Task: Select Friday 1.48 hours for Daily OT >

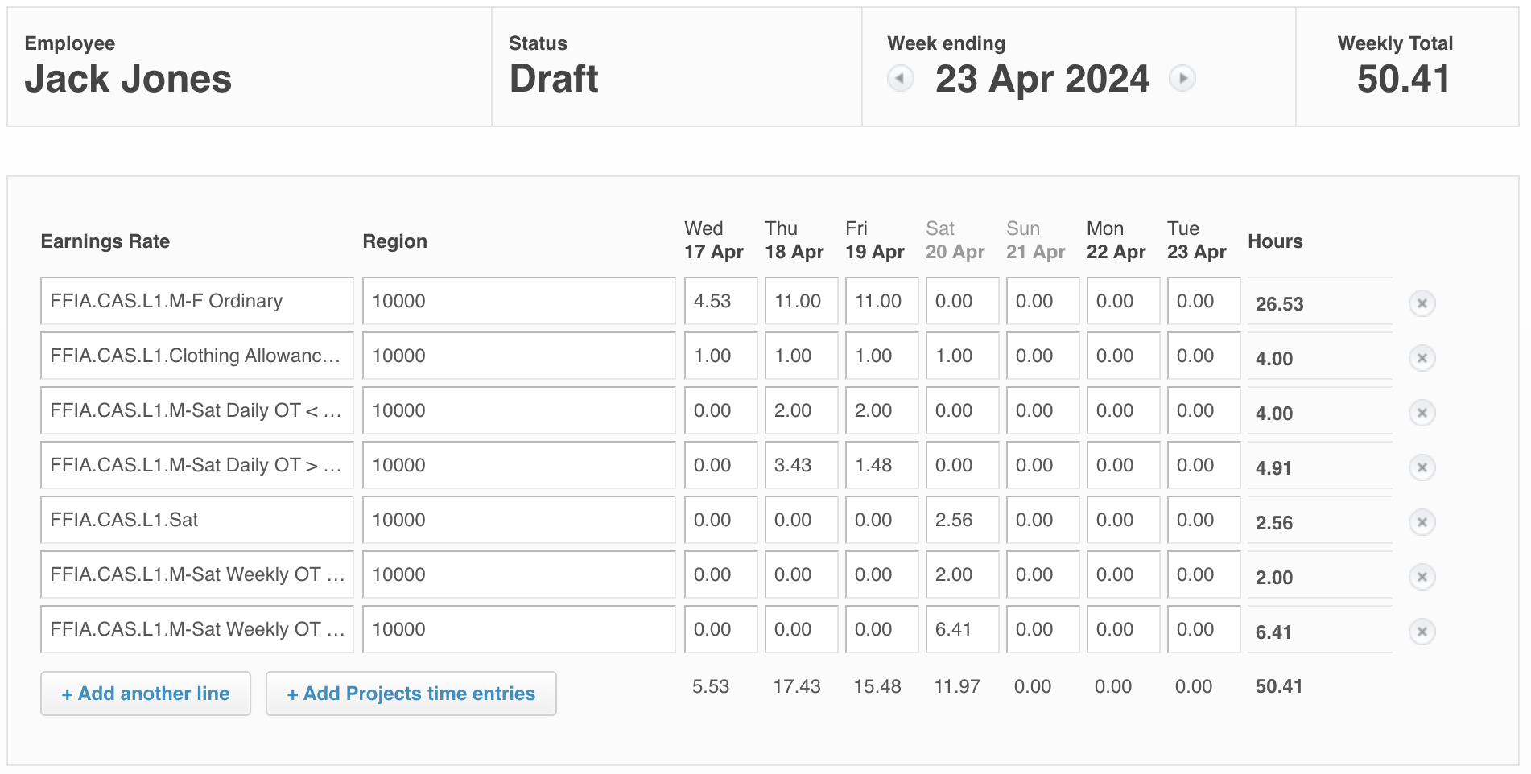Action: pos(882,465)
